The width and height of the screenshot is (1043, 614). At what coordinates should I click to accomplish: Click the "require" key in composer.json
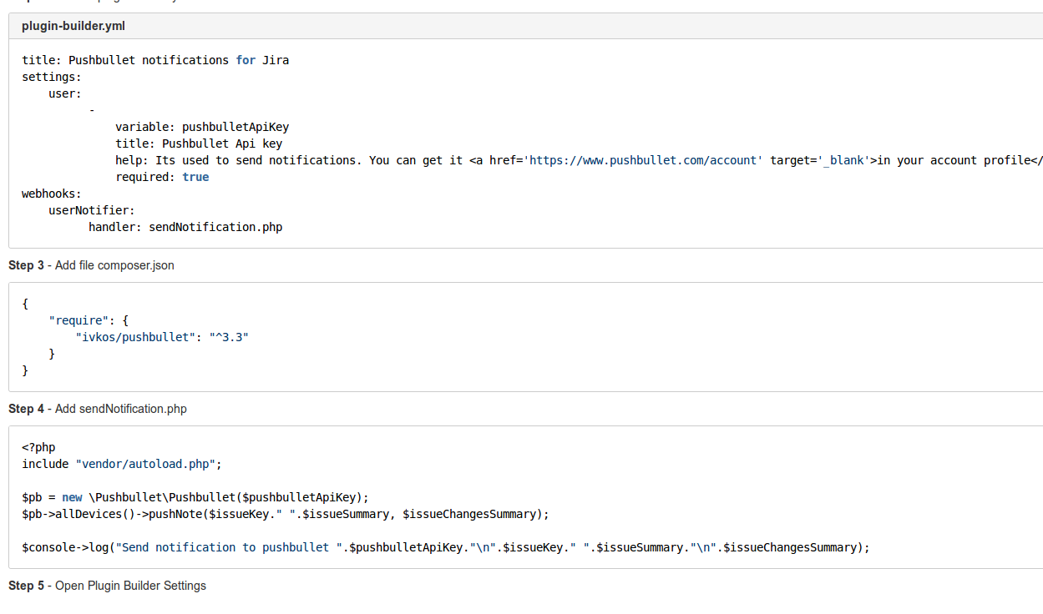point(78,320)
